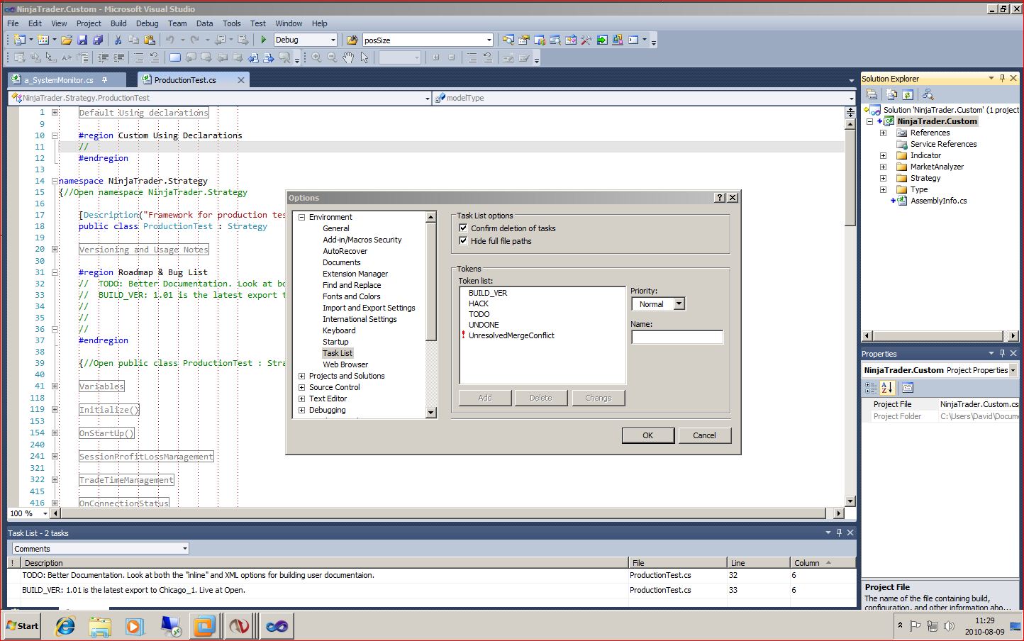The width and height of the screenshot is (1024, 641).
Task: Open Windows Media Player on the taskbar
Action: click(x=134, y=626)
